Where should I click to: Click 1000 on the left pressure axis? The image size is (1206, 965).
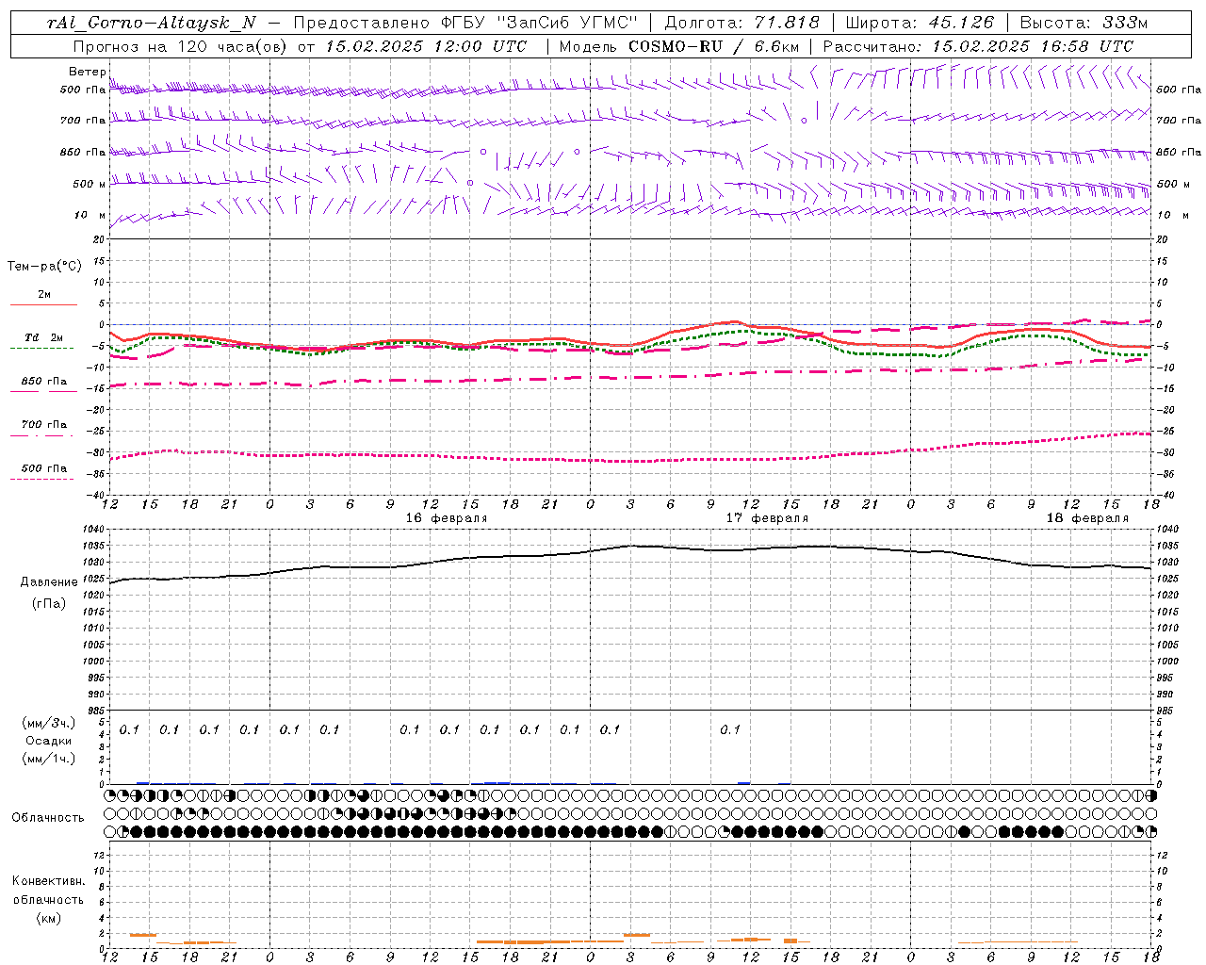coord(94,662)
